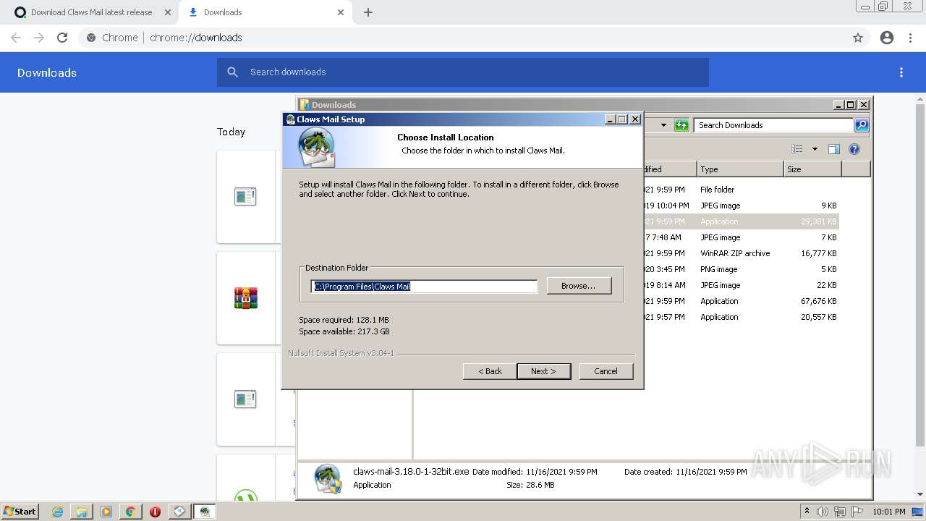Click Browse to choose install folder
Image resolution: width=926 pixels, height=521 pixels.
click(x=579, y=286)
